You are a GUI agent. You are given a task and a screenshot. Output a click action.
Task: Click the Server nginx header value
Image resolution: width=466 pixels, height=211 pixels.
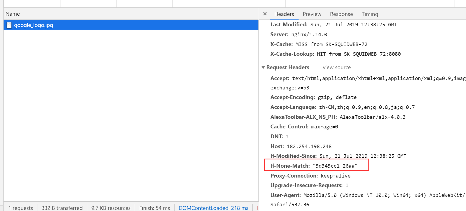point(309,35)
